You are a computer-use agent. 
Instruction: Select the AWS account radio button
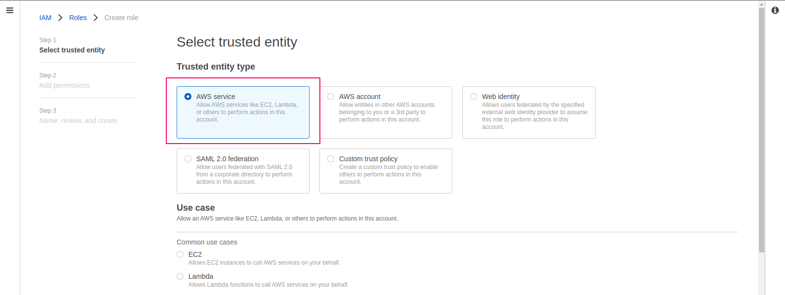(x=331, y=97)
